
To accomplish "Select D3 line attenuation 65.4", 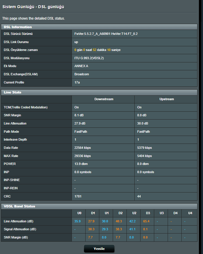I will (x=146, y=221).
